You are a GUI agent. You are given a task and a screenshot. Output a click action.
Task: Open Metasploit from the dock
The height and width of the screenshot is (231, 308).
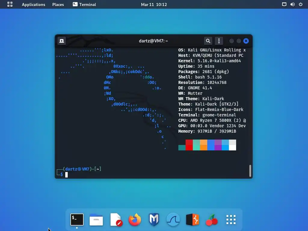(154, 219)
